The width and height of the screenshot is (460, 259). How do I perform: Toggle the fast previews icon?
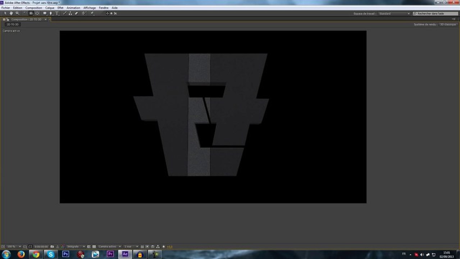tap(147, 246)
